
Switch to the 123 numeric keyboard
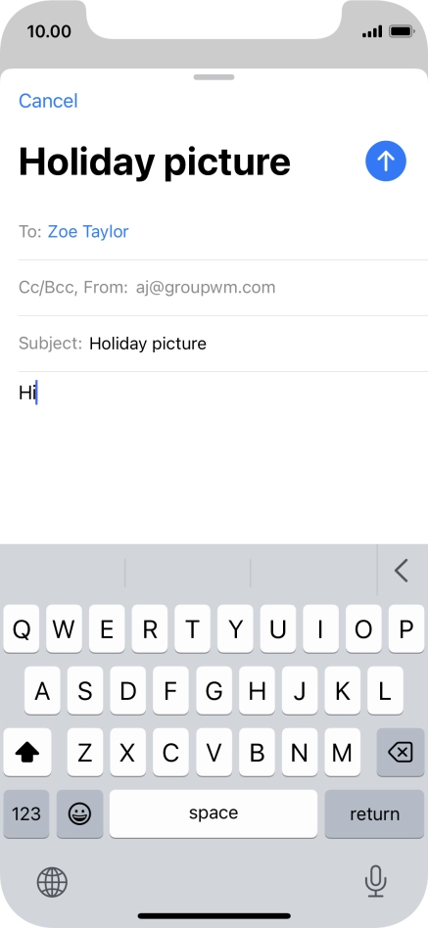click(x=26, y=813)
